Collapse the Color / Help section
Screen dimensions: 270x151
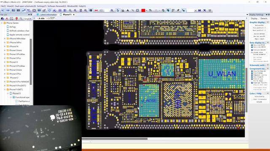tap(268, 93)
